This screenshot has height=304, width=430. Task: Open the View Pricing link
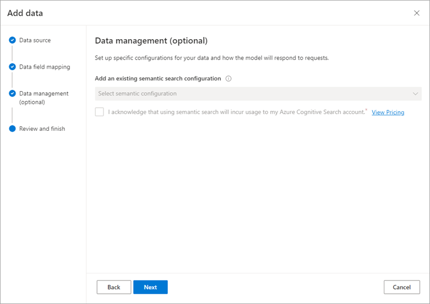pyautogui.click(x=388, y=113)
